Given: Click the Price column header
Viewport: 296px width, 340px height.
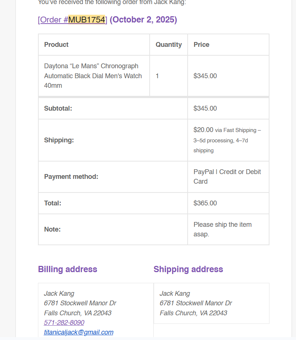Looking at the screenshot, I should point(201,45).
